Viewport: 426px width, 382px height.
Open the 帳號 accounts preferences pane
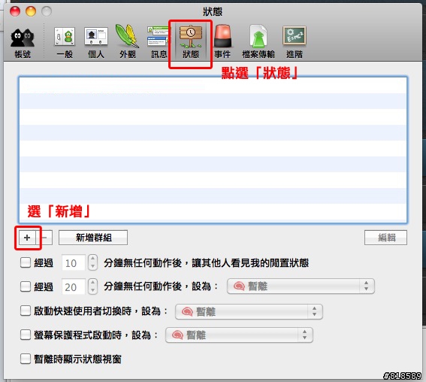pyautogui.click(x=23, y=43)
